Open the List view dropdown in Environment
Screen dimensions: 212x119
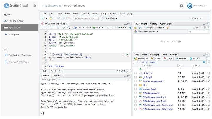pos(197,28)
